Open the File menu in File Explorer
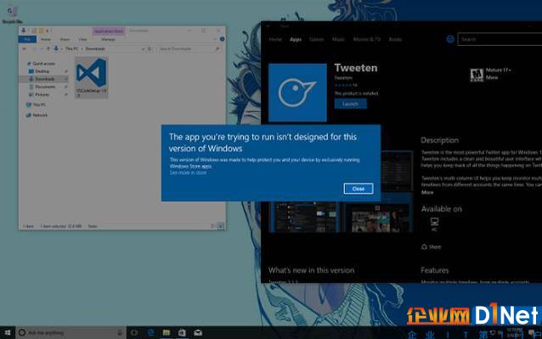 27,39
